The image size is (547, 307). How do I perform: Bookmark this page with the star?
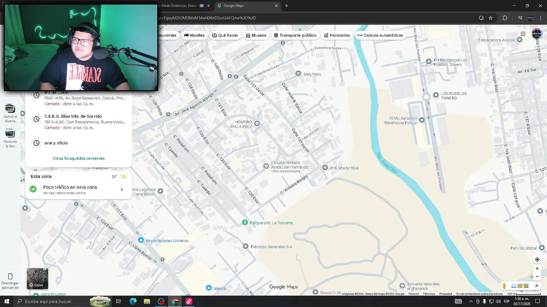pos(491,18)
